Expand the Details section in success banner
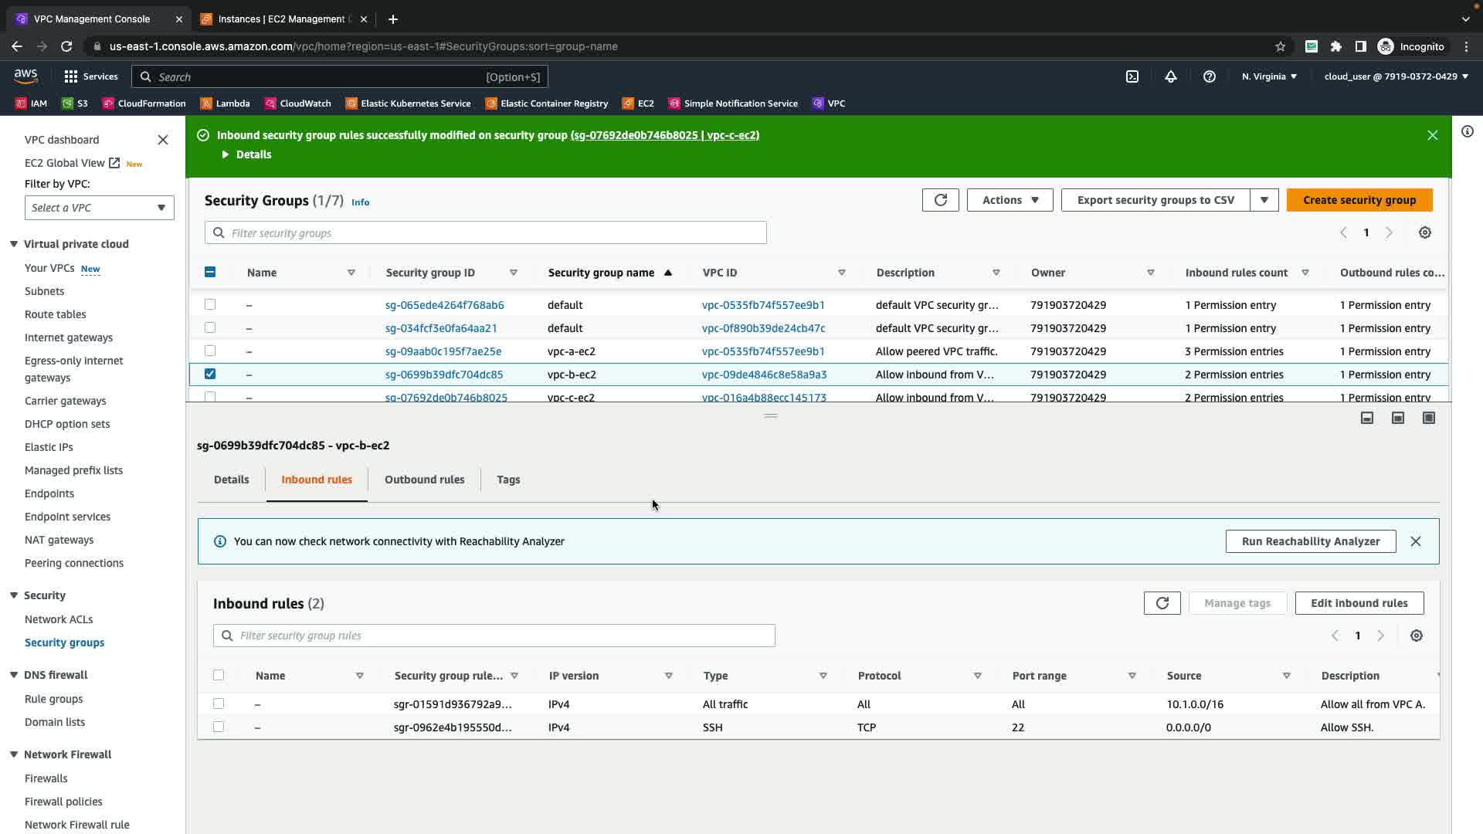This screenshot has height=834, width=1483. point(247,154)
